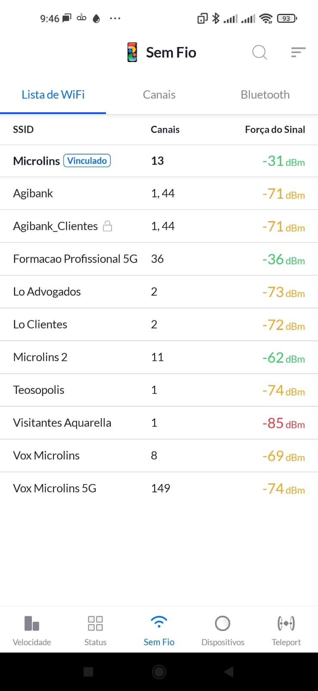This screenshot has width=318, height=691.
Task: Go to the Status grid icon
Action: point(95,624)
